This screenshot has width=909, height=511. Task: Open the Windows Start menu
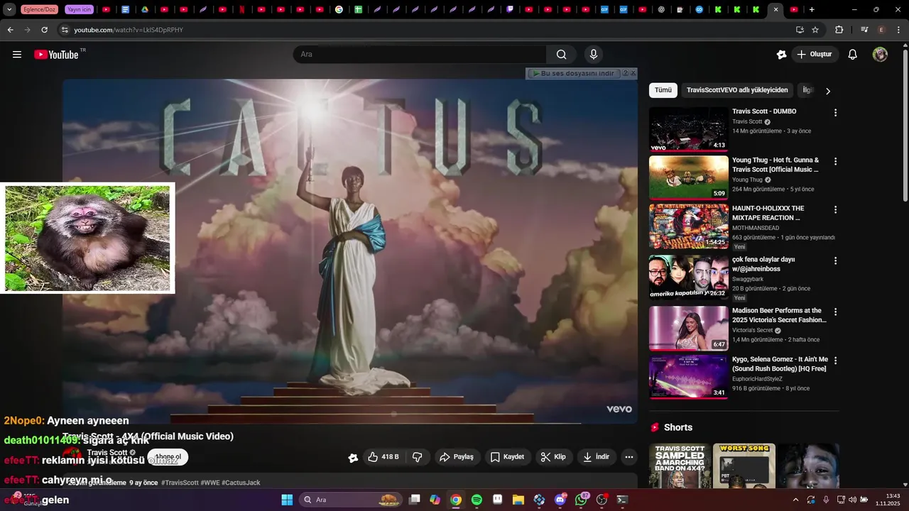click(287, 500)
